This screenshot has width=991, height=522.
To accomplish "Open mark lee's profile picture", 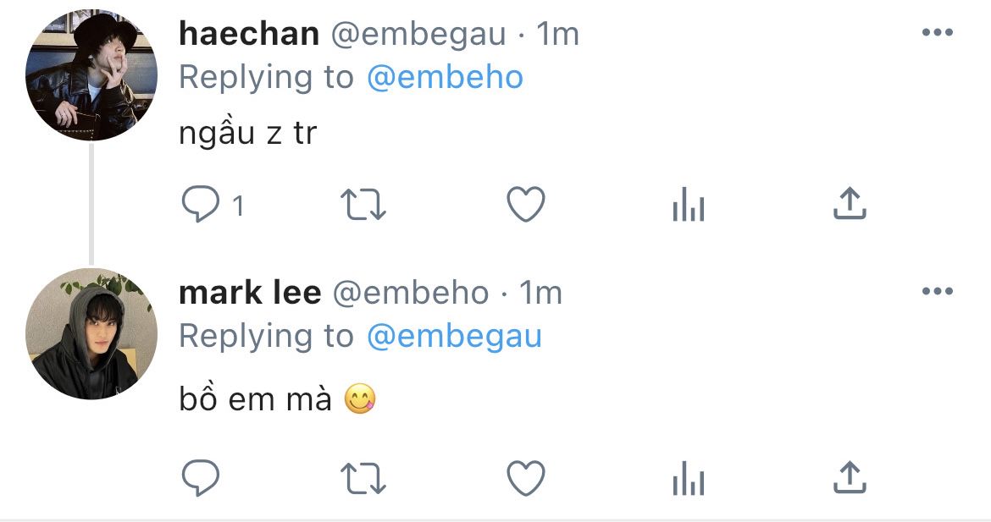I will pyautogui.click(x=91, y=334).
